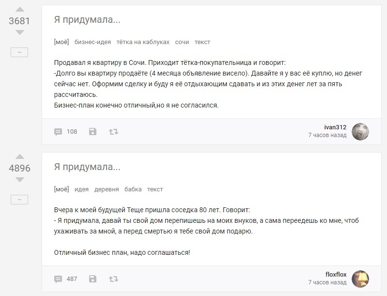The image size is (387, 296).
Task: Save the floxflox post
Action: [x=93, y=279]
